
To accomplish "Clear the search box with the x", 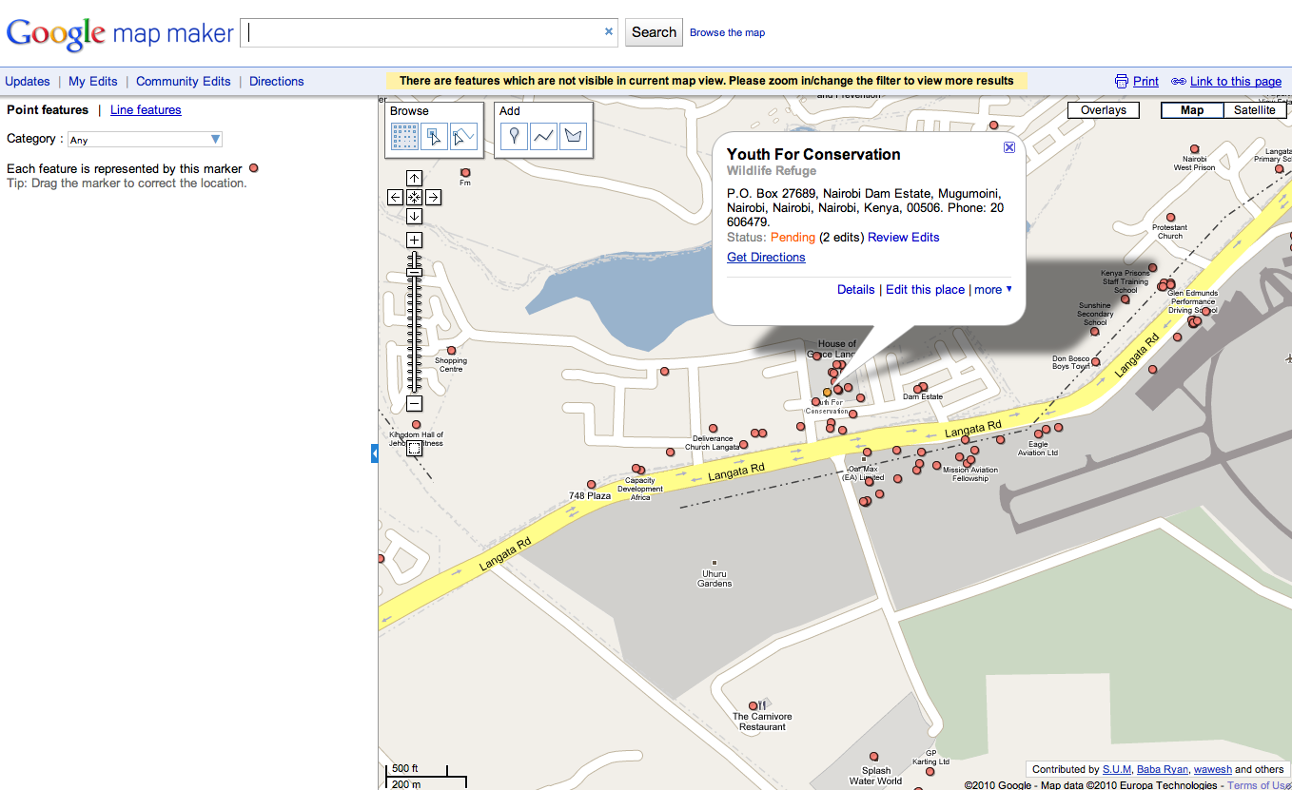I will click(x=609, y=31).
